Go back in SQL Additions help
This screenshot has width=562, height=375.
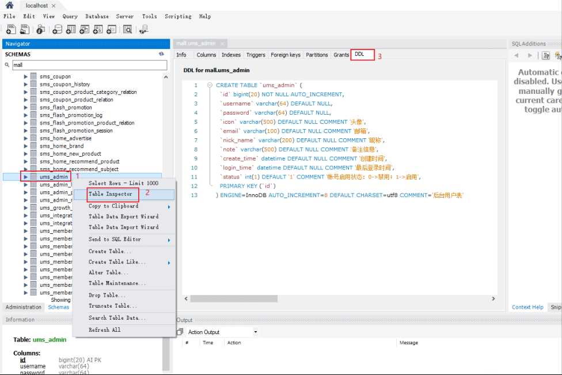point(517,55)
